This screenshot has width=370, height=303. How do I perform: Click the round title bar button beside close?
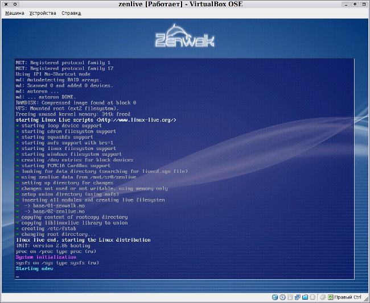(x=15, y=4)
